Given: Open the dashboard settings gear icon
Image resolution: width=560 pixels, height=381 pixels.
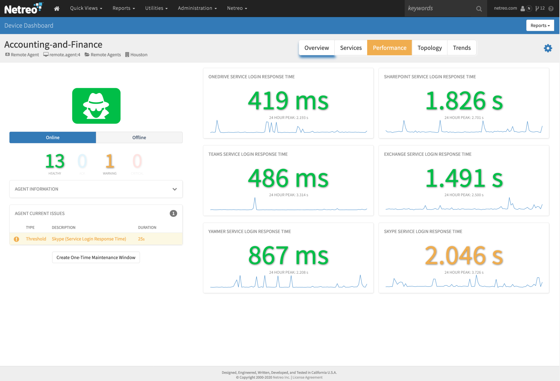Looking at the screenshot, I should point(548,48).
